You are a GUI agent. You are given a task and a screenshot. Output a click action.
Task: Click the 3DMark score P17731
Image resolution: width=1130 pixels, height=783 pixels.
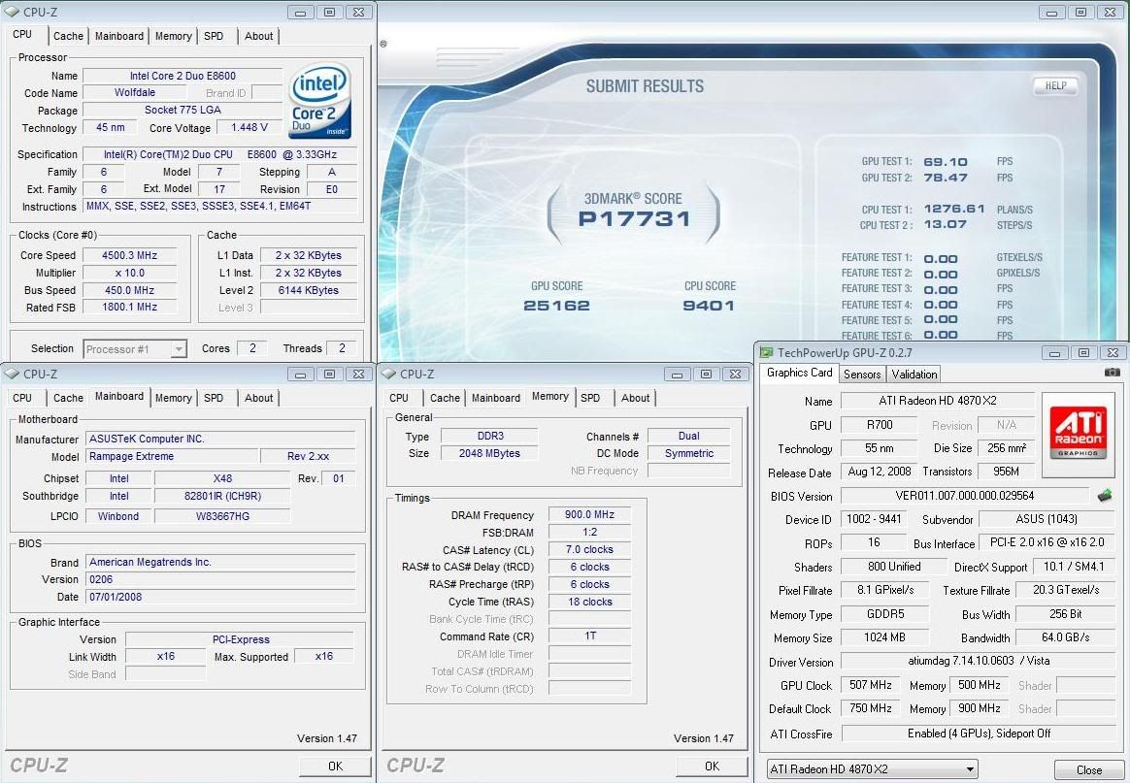tap(634, 219)
